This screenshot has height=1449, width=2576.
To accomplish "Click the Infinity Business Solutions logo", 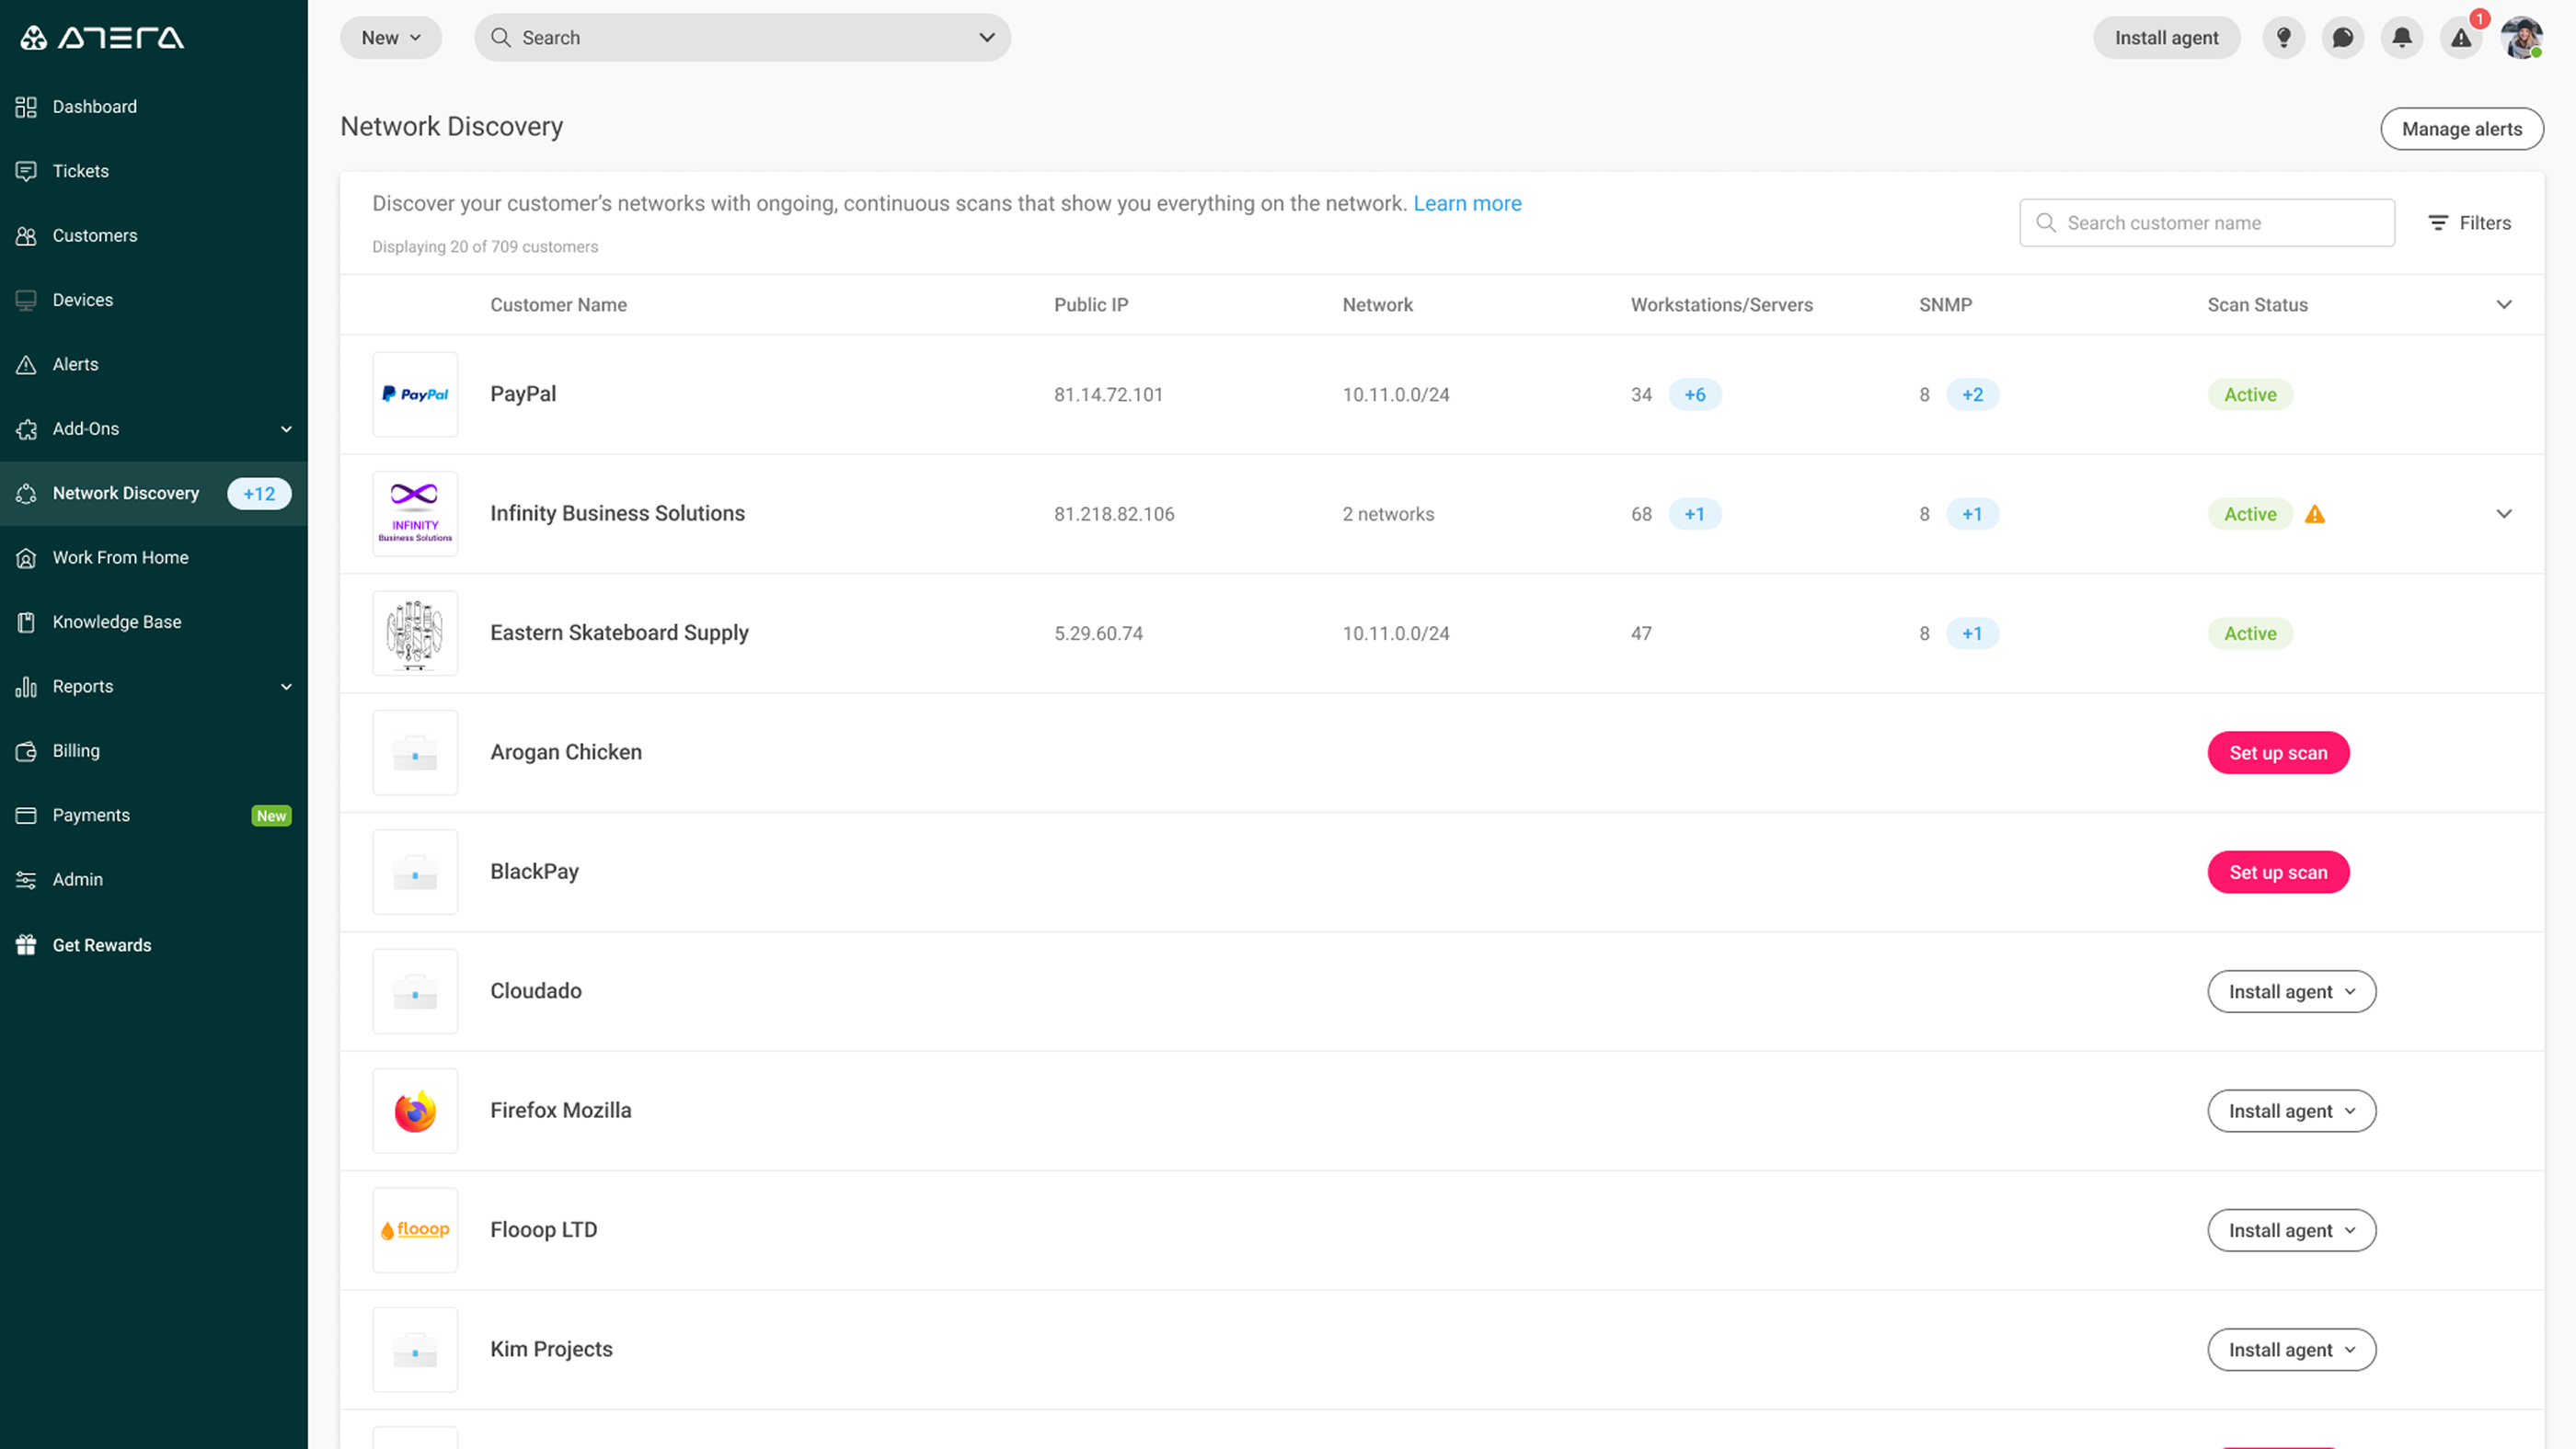I will [x=415, y=514].
